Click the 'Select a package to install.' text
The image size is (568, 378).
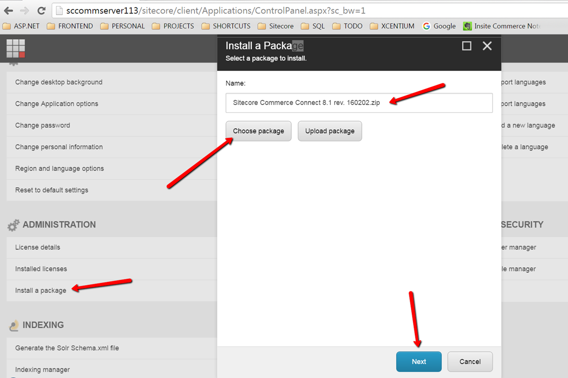pyautogui.click(x=266, y=58)
